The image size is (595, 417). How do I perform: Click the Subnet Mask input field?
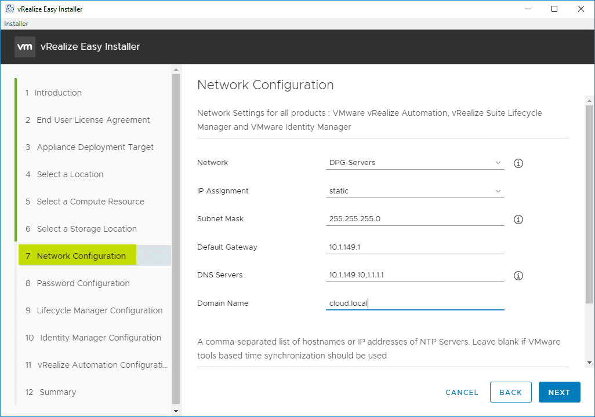415,219
